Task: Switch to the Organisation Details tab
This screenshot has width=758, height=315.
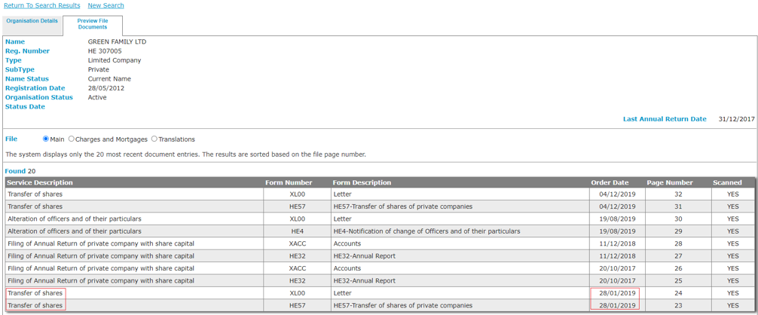Action: point(32,21)
